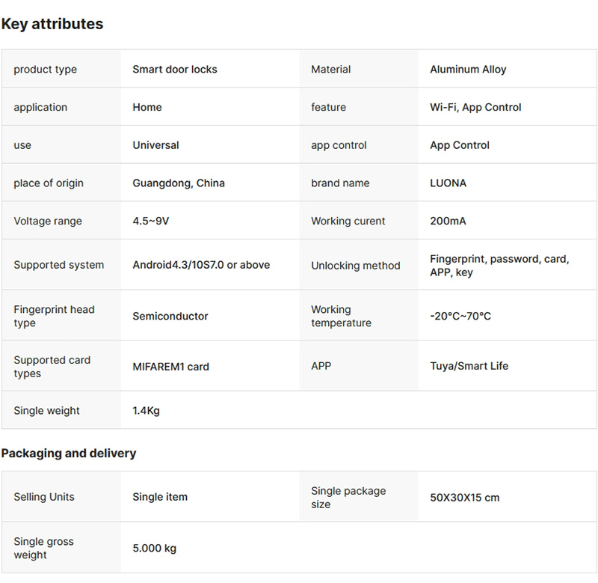Image resolution: width=598 pixels, height=583 pixels.
Task: Click the Packaging and delivery heading
Action: point(69,454)
